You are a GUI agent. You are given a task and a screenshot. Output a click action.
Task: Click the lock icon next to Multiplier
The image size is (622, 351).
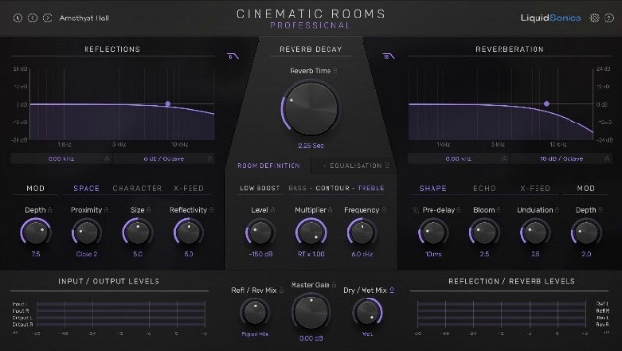(330, 210)
